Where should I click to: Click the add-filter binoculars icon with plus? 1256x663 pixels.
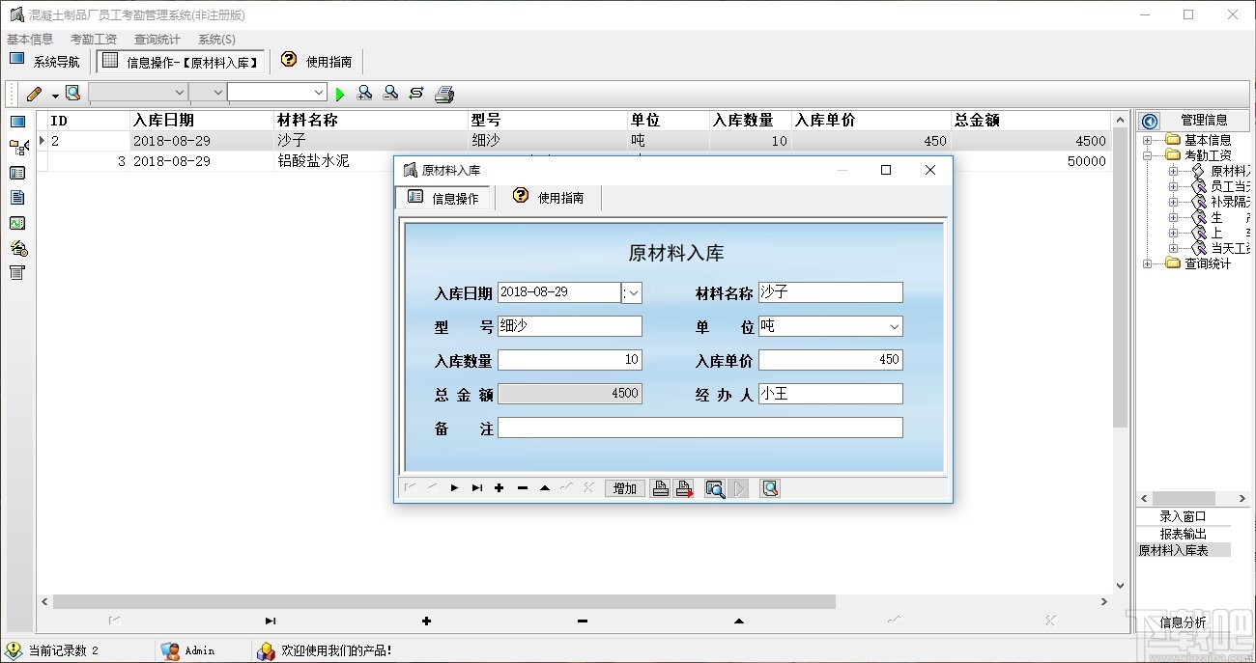(x=364, y=94)
